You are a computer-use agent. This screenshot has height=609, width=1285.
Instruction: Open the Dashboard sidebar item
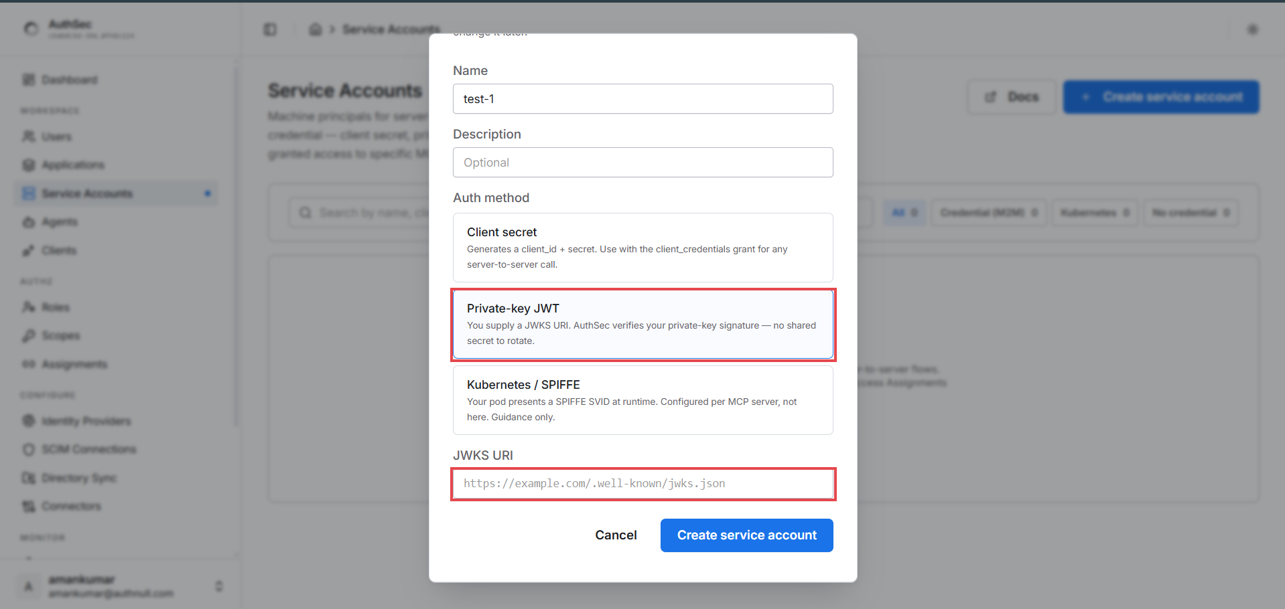pos(116,80)
